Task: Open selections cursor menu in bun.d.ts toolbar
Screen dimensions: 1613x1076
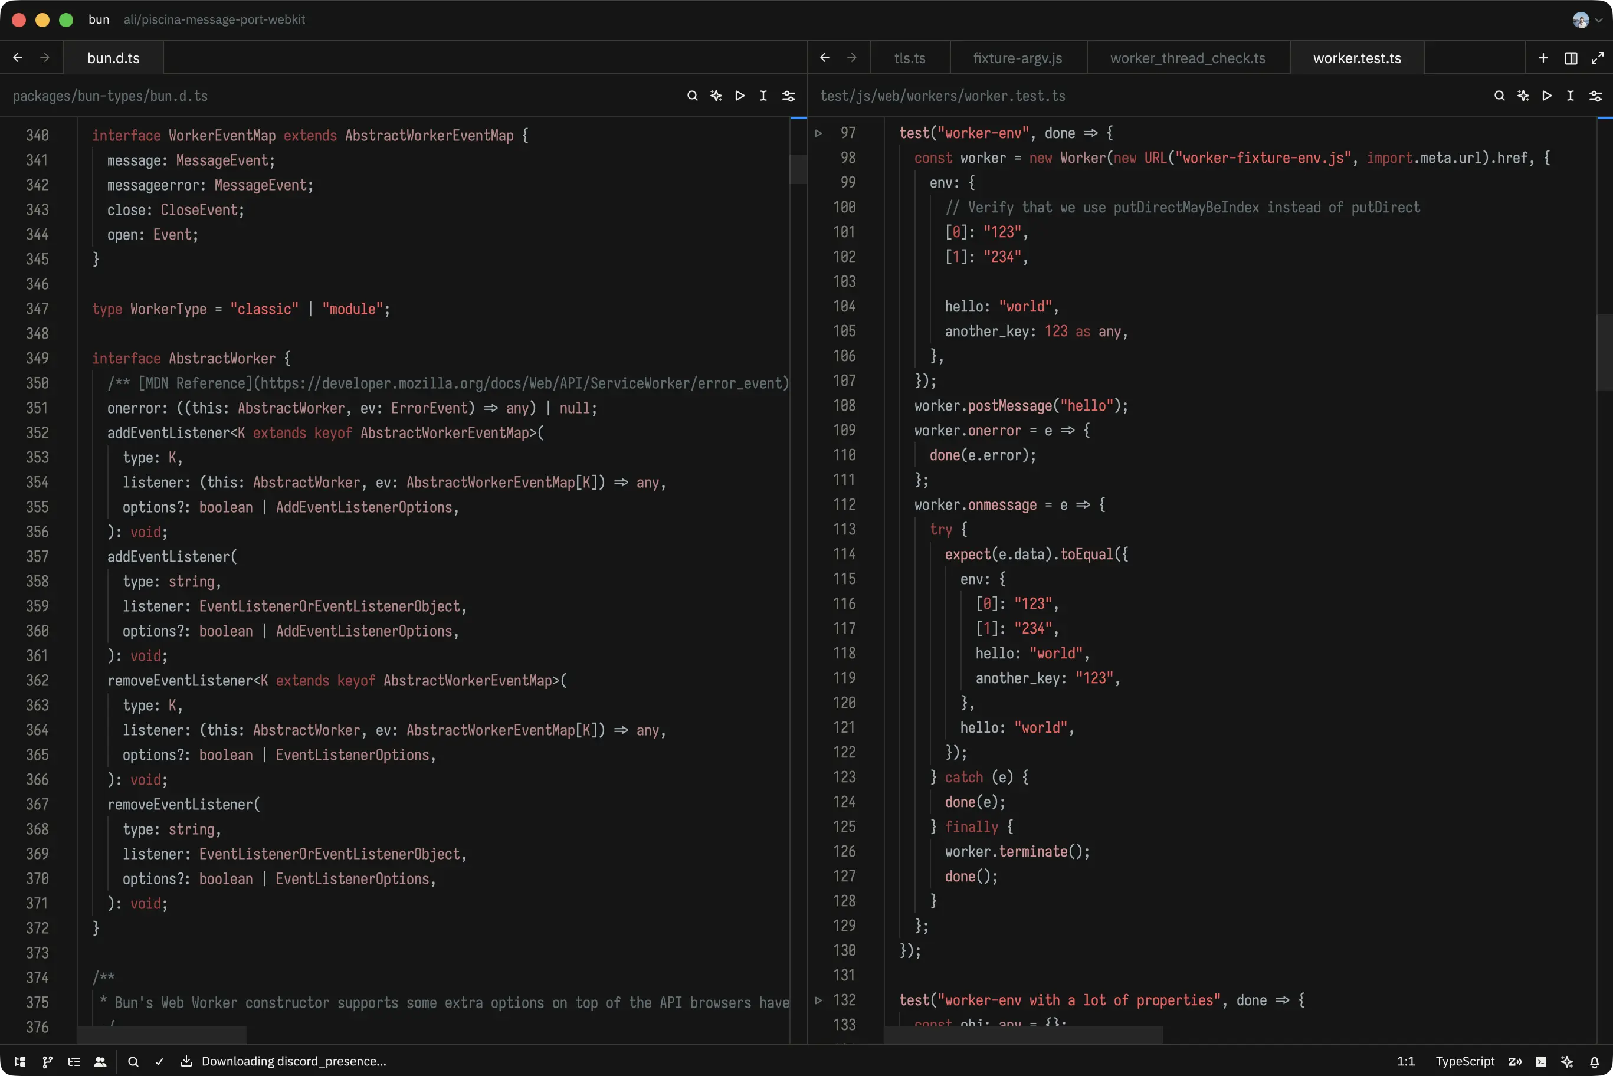Action: pos(763,96)
